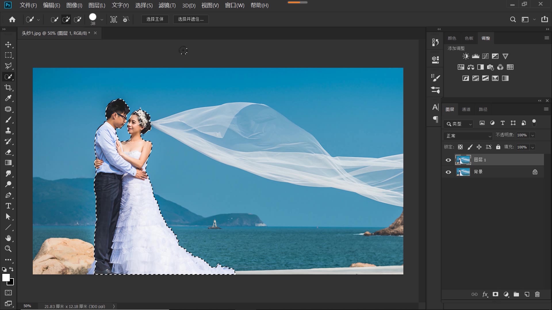Create a new layer icon
The image size is (552, 310).
pos(527,294)
